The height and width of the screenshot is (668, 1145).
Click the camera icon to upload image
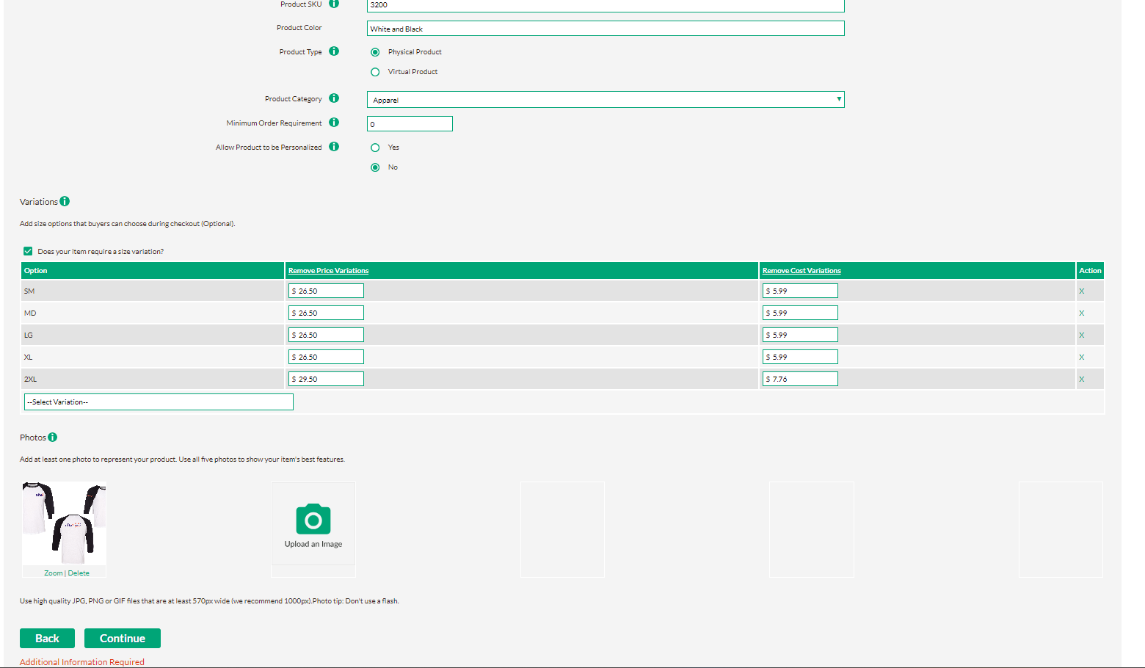(x=313, y=519)
